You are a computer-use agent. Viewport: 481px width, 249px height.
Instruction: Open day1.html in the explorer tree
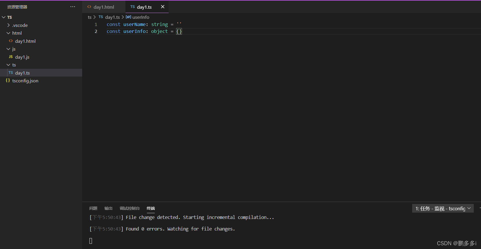(x=41, y=41)
